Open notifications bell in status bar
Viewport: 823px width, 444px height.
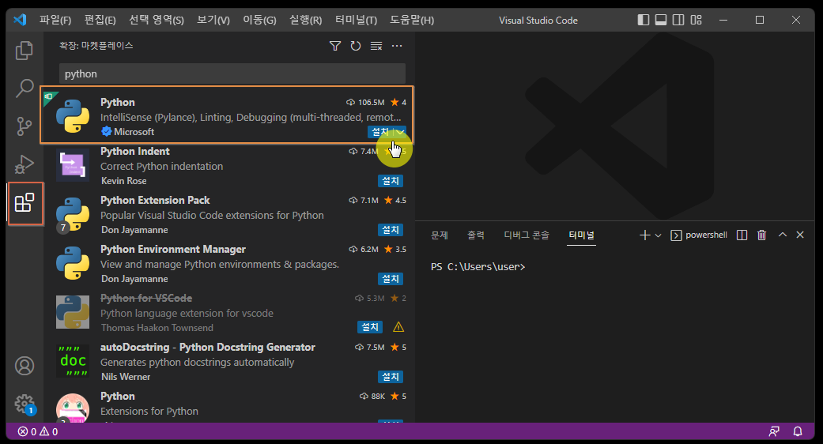(797, 431)
